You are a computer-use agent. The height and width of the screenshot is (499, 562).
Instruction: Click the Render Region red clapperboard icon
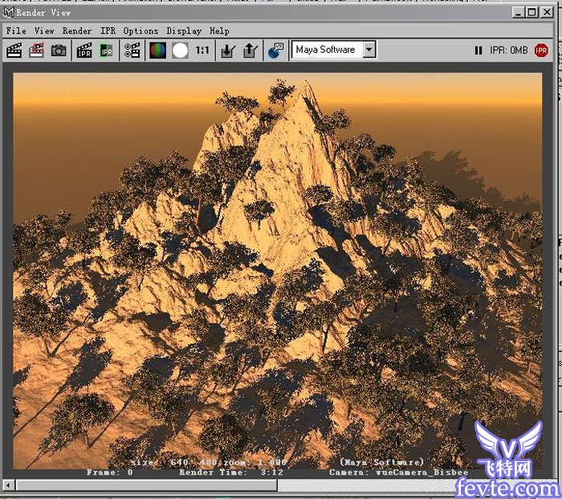click(36, 51)
